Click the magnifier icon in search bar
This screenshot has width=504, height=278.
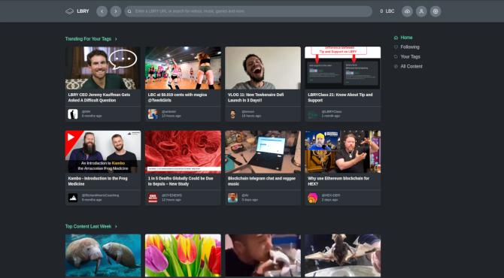(129, 11)
